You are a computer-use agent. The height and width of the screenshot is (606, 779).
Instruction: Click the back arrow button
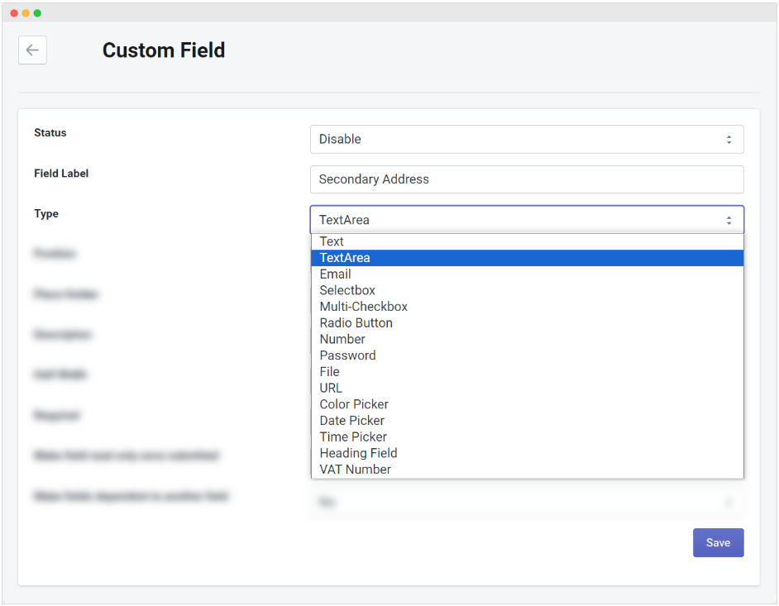32,50
